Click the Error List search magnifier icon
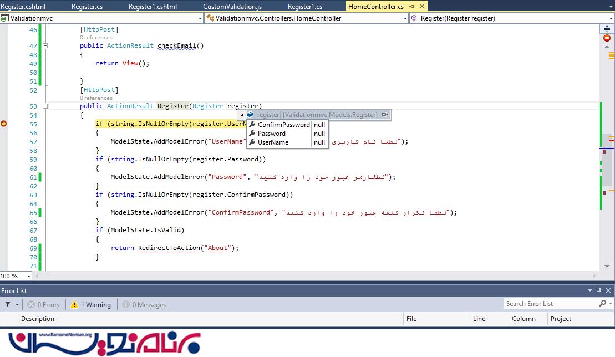Image resolution: width=615 pixels, height=357 pixels. coord(603,304)
